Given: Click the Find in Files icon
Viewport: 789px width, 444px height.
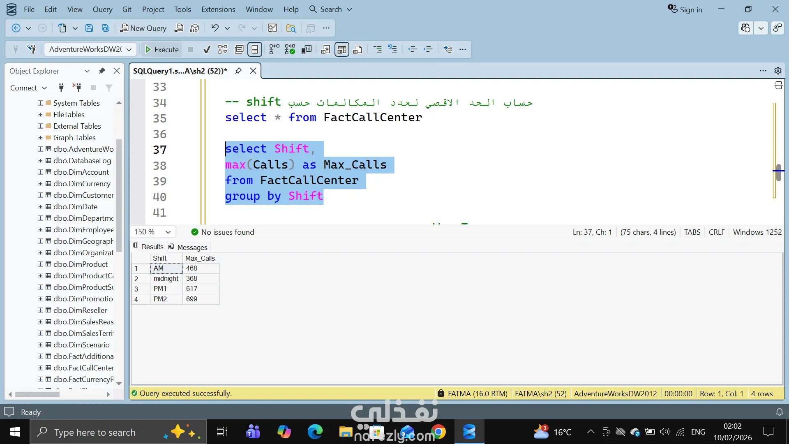Looking at the screenshot, I should click(291, 28).
